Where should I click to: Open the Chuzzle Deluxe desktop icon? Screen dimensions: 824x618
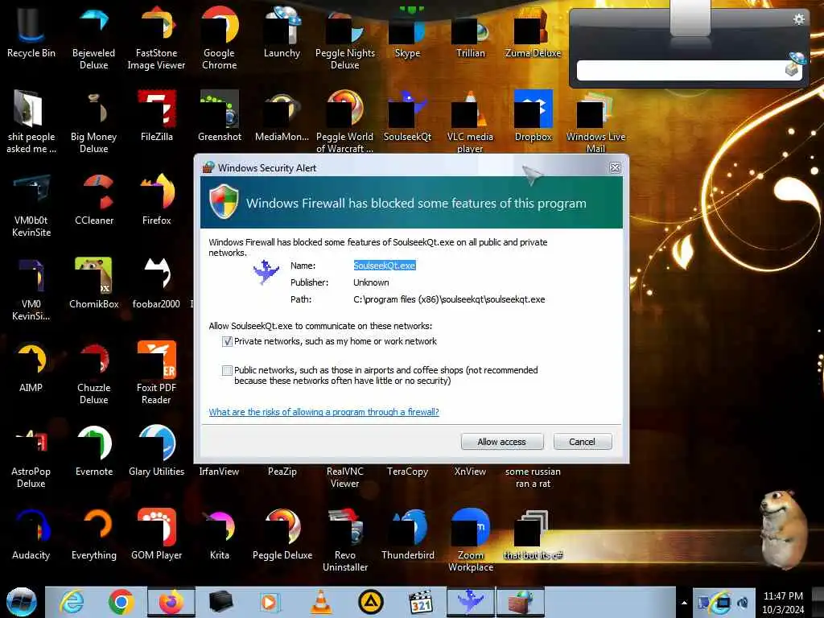click(x=94, y=373)
